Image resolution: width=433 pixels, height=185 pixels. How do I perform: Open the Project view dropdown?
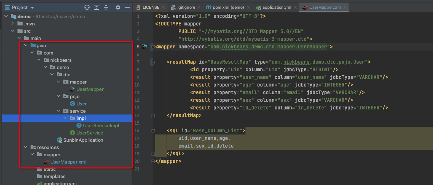(x=32, y=7)
